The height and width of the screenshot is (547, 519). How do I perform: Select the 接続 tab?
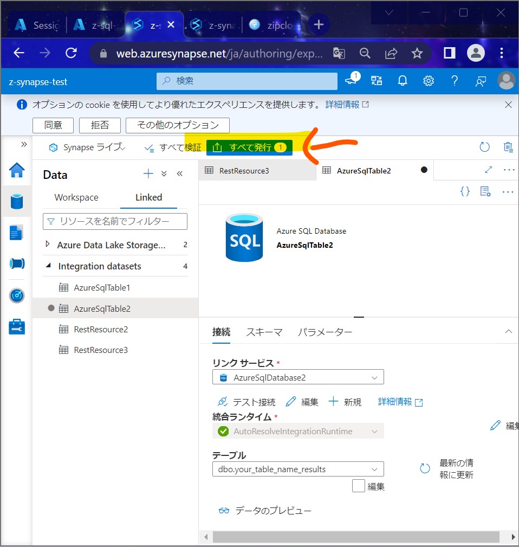pyautogui.click(x=222, y=332)
